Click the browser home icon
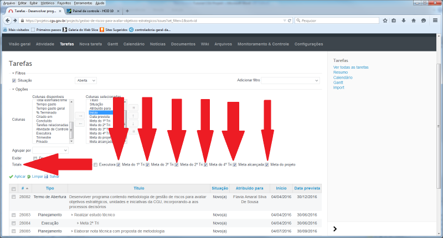The width and height of the screenshot is (443, 238). 413,20
